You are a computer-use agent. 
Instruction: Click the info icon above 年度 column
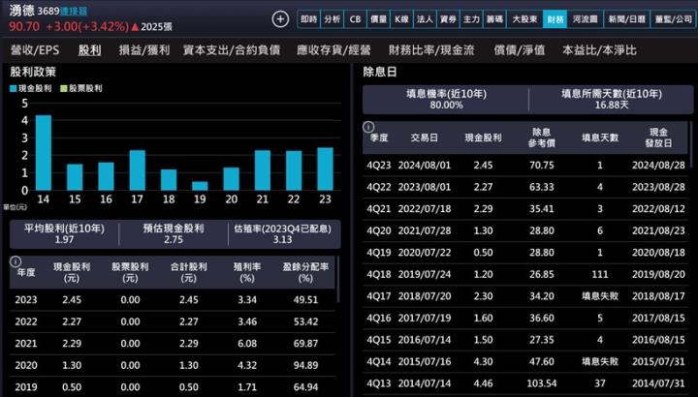[x=16, y=261]
